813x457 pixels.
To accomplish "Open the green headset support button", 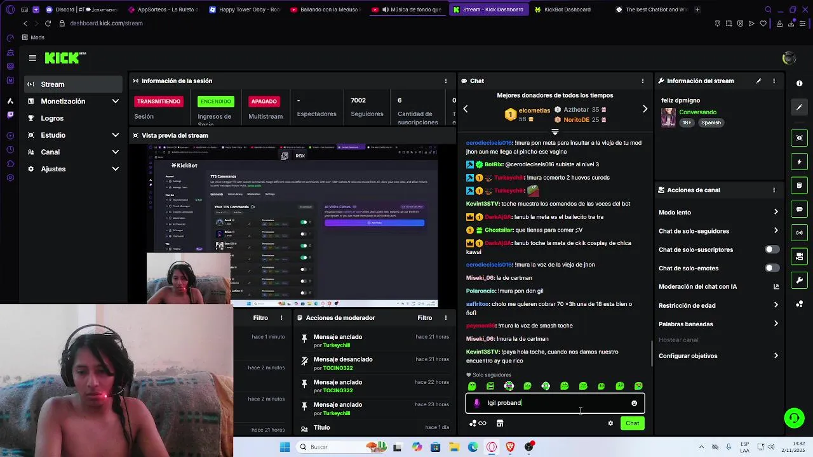I will pyautogui.click(x=794, y=418).
